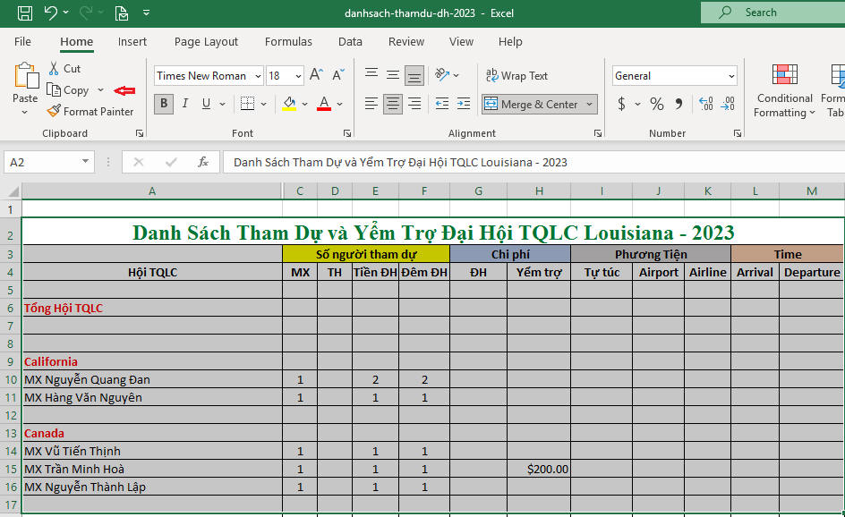Toggle Italic formatting

185,104
